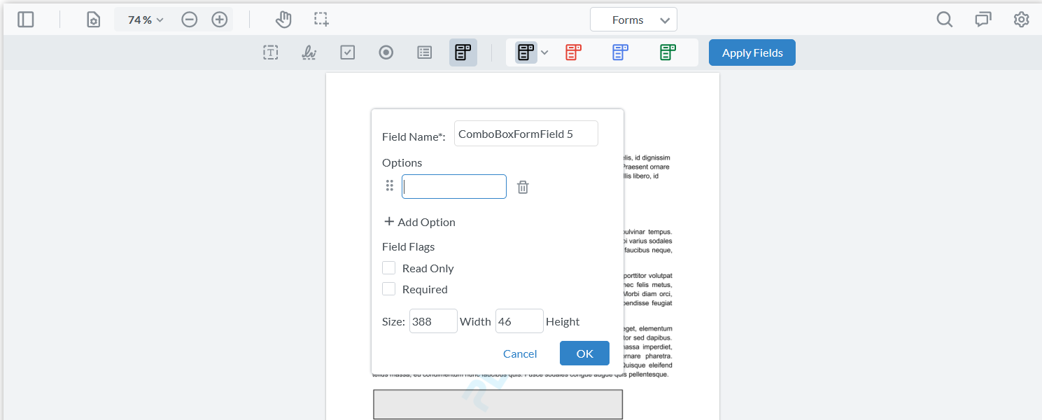Enable the Read Only field flag
This screenshot has height=420, width=1042.
(388, 267)
